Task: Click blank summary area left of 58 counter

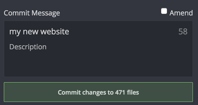Action: click(x=124, y=32)
